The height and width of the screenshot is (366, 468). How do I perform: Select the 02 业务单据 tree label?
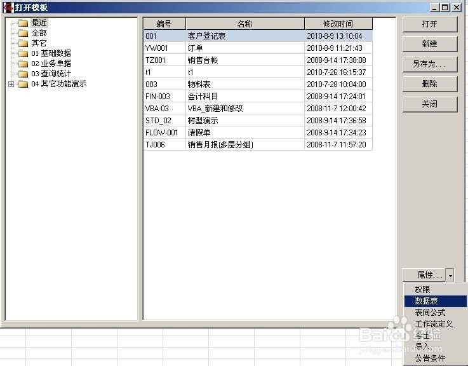(x=51, y=64)
